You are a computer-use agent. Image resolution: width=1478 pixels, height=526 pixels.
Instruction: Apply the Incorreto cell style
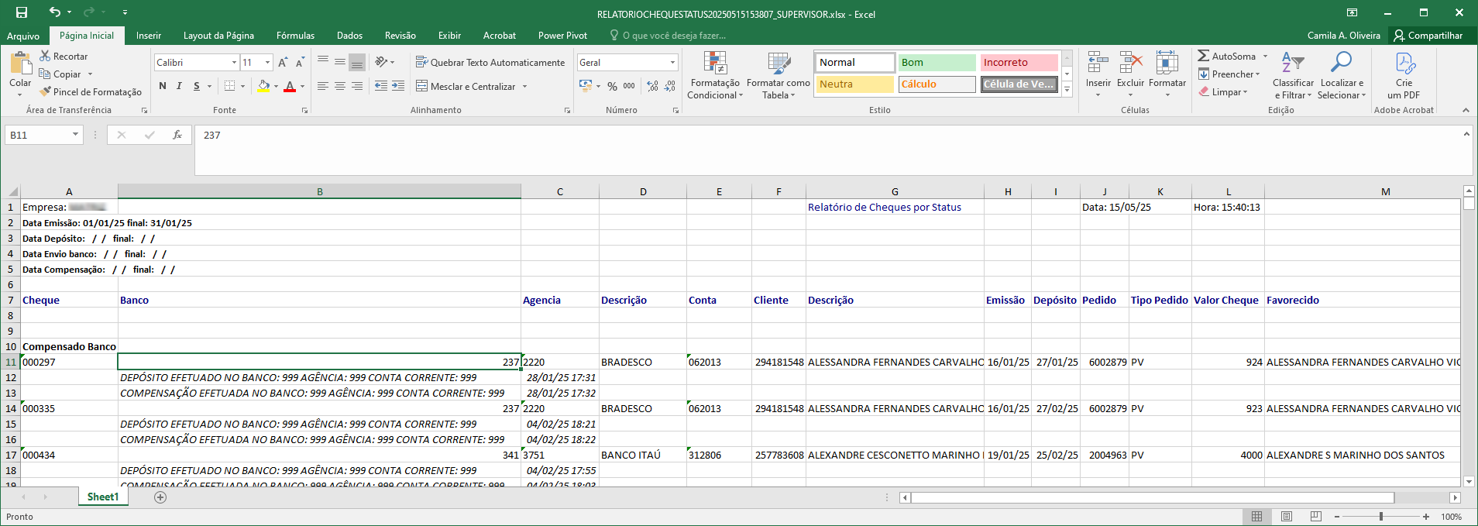pos(1019,63)
